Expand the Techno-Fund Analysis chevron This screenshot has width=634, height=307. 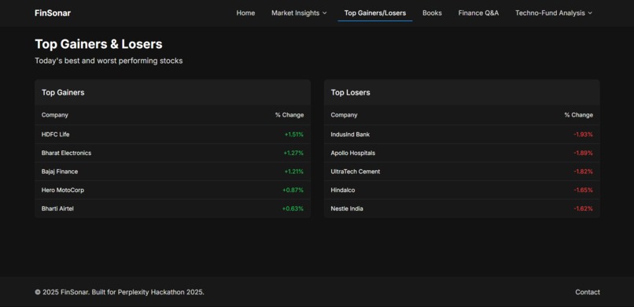tap(590, 13)
